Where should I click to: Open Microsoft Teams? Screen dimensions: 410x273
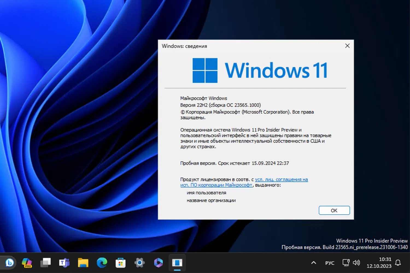(x=64, y=263)
